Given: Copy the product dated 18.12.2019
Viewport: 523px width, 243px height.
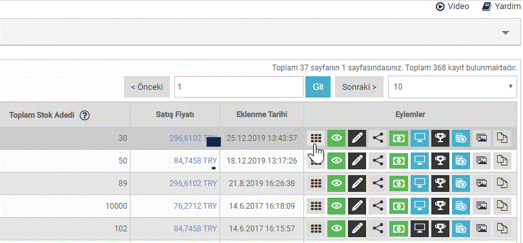Looking at the screenshot, I should pos(502,160).
